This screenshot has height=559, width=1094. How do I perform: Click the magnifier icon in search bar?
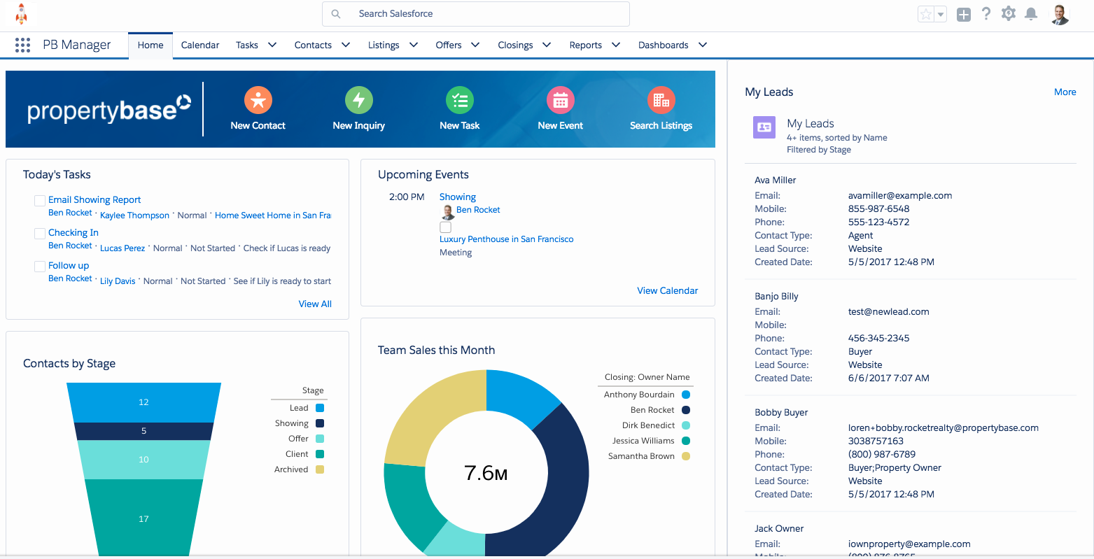tap(336, 14)
